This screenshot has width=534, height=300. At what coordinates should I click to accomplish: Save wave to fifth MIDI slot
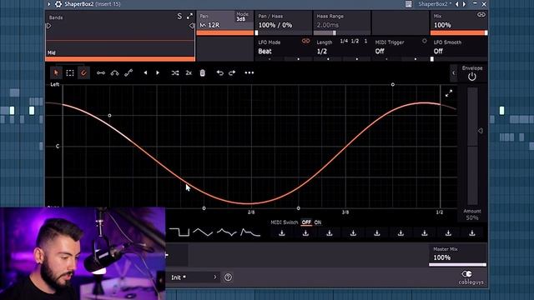tap(377, 233)
